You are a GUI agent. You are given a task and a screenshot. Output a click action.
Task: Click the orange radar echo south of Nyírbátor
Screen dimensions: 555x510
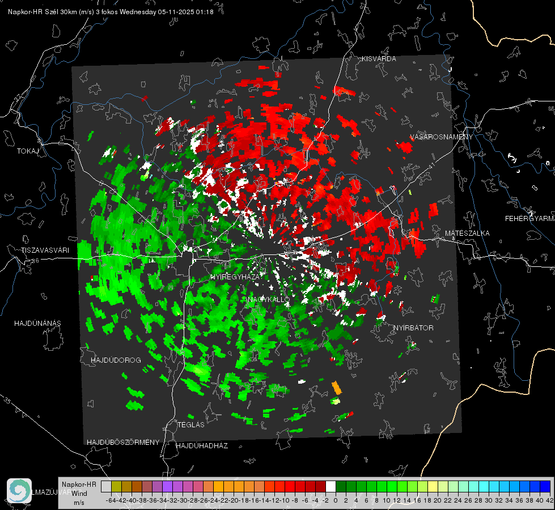tap(337, 388)
